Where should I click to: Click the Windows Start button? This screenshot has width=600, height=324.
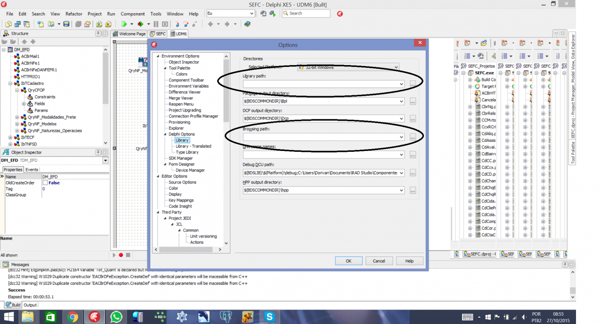point(9,317)
